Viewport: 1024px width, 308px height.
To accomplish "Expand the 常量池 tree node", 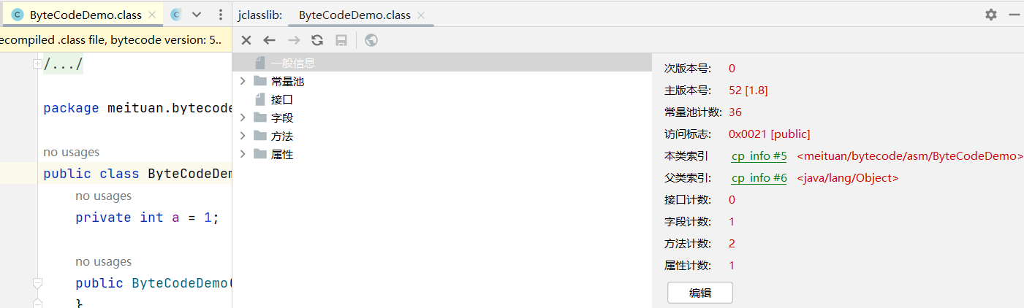I will 243,82.
